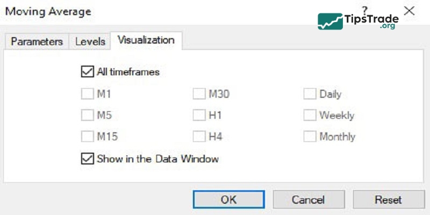Viewport: 430px width, 215px height.
Task: Toggle the H4 timeframe checkbox
Action: 199,136
